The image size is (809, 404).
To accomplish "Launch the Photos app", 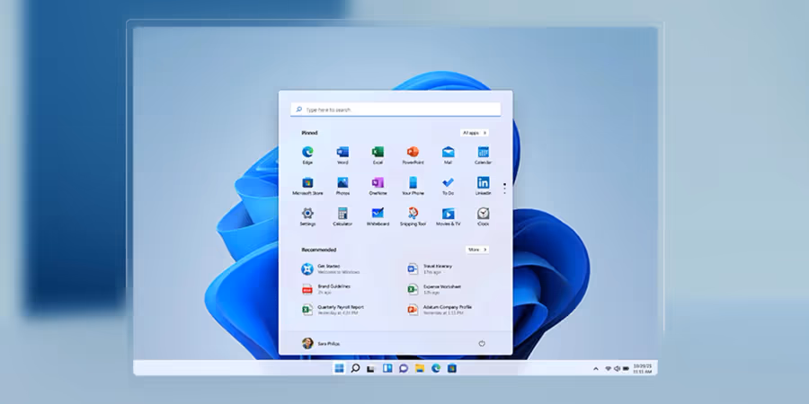I will click(342, 186).
